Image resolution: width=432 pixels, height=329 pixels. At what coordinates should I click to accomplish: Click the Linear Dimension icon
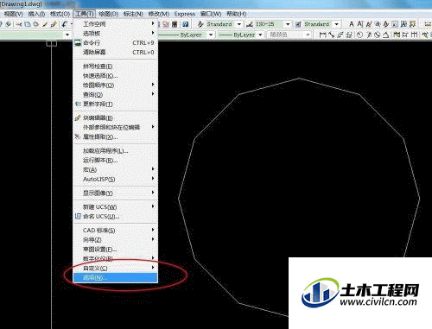pos(322,35)
